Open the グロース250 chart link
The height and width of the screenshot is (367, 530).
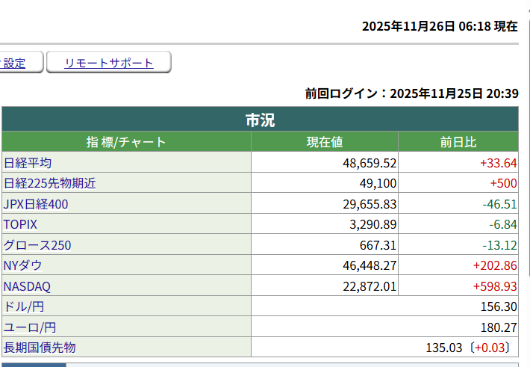tap(37, 245)
